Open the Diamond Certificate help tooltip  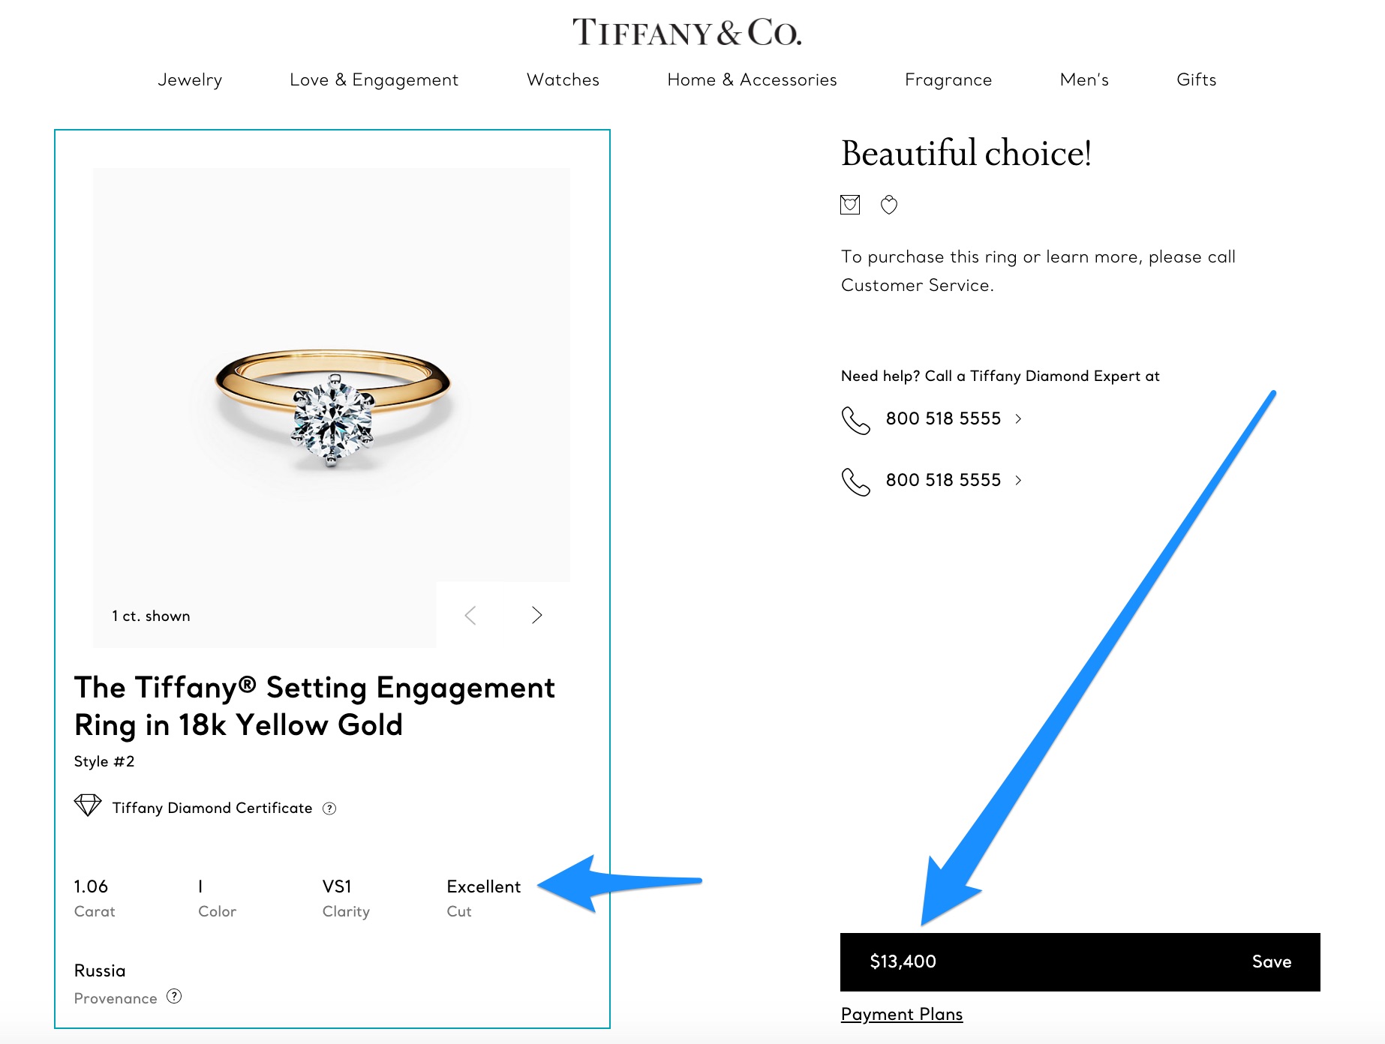click(329, 808)
